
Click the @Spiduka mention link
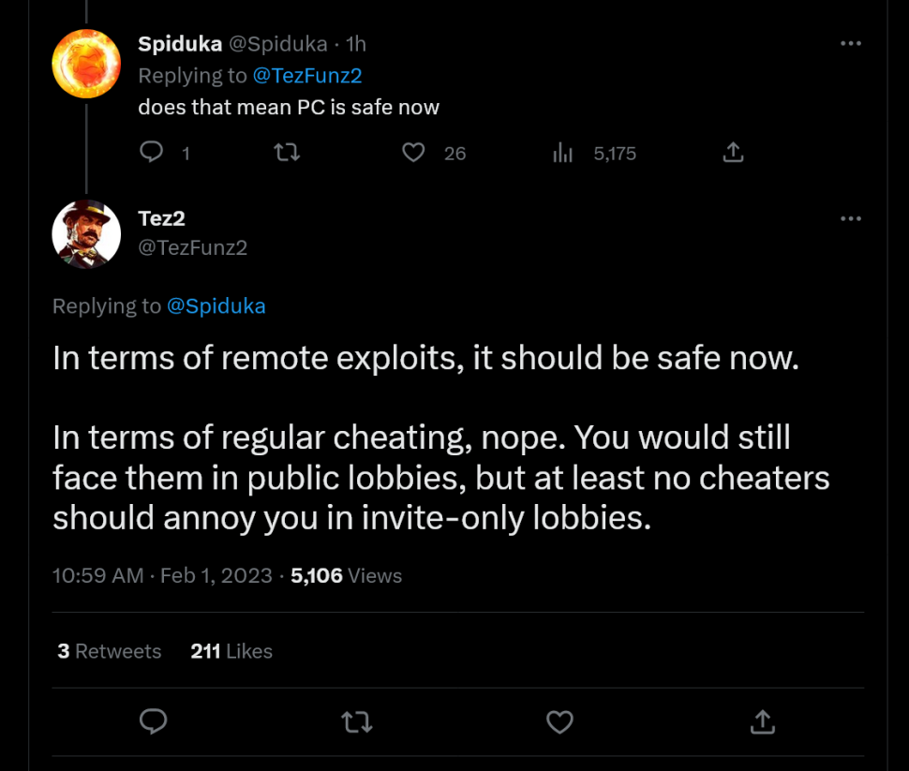tap(216, 305)
